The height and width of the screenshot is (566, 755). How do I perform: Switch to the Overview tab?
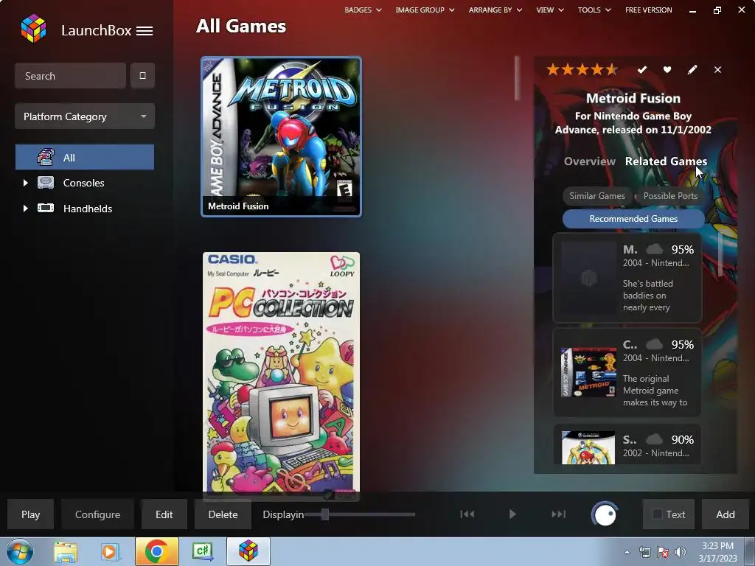tap(590, 161)
